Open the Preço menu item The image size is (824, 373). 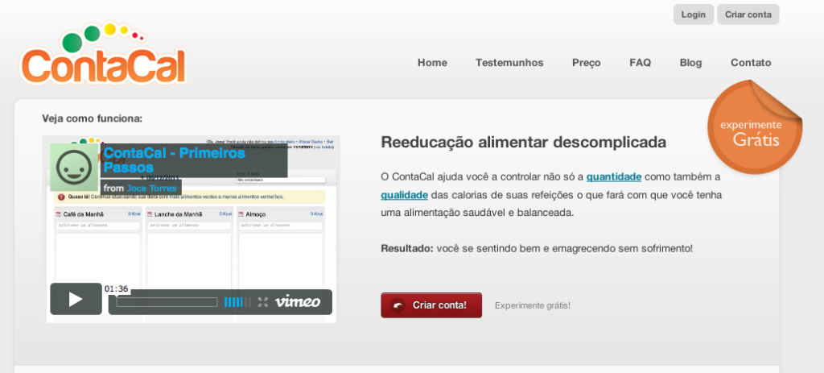click(586, 63)
